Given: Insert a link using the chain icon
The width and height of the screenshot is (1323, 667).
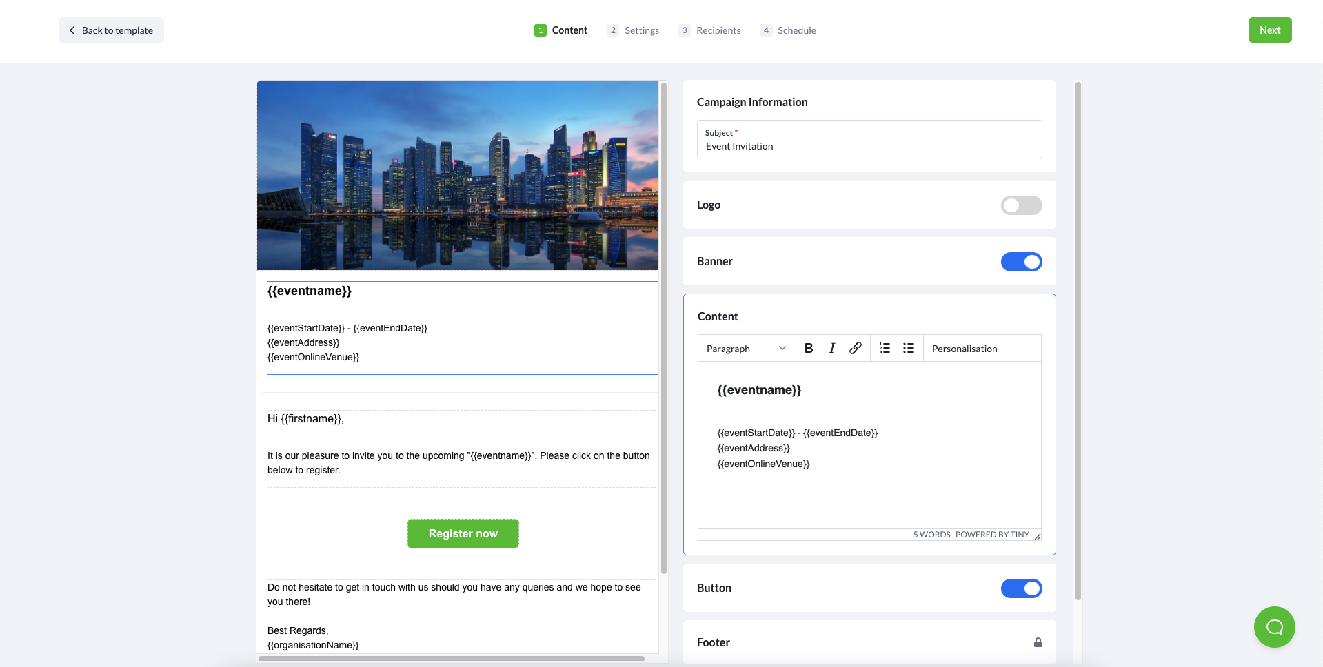Looking at the screenshot, I should coord(856,348).
